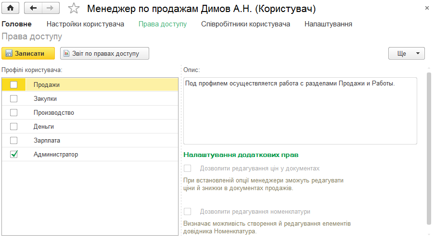Select the Закупки row text
The image size is (435, 241).
point(45,98)
